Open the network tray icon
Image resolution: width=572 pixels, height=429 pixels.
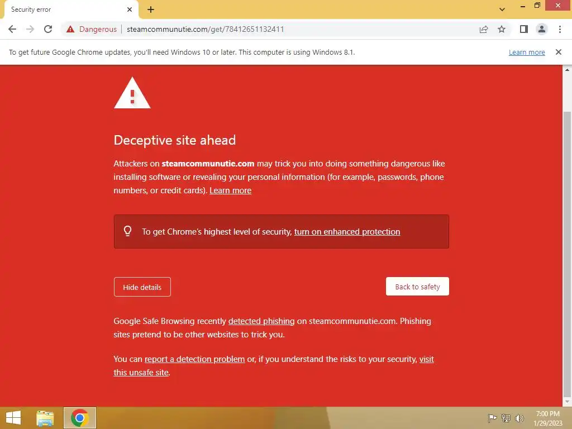click(x=506, y=418)
